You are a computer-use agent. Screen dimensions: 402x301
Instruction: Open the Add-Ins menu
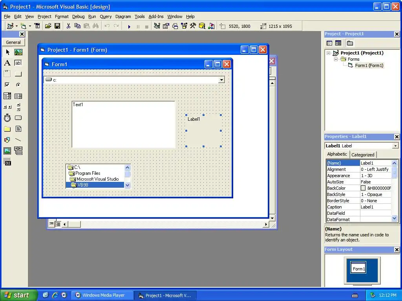156,16
